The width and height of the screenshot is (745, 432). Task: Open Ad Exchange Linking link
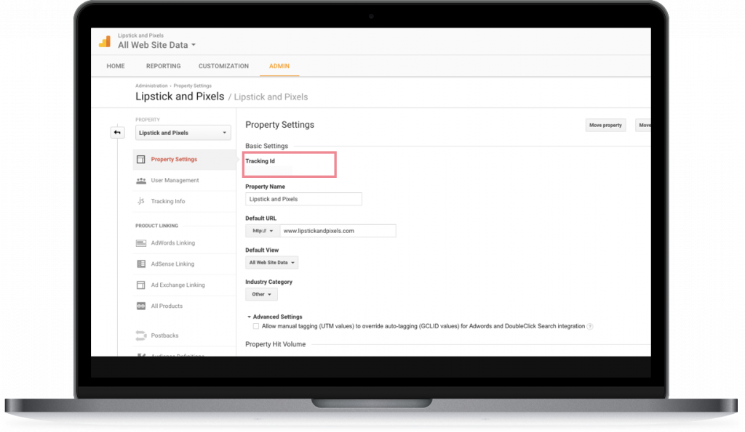(178, 285)
